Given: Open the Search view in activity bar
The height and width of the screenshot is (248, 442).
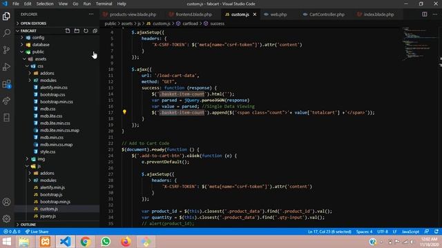Looking at the screenshot, I should [6, 33].
